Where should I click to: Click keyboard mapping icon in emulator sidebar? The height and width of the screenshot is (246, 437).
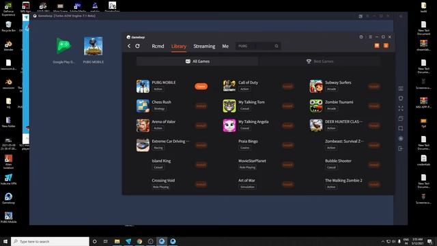click(401, 89)
